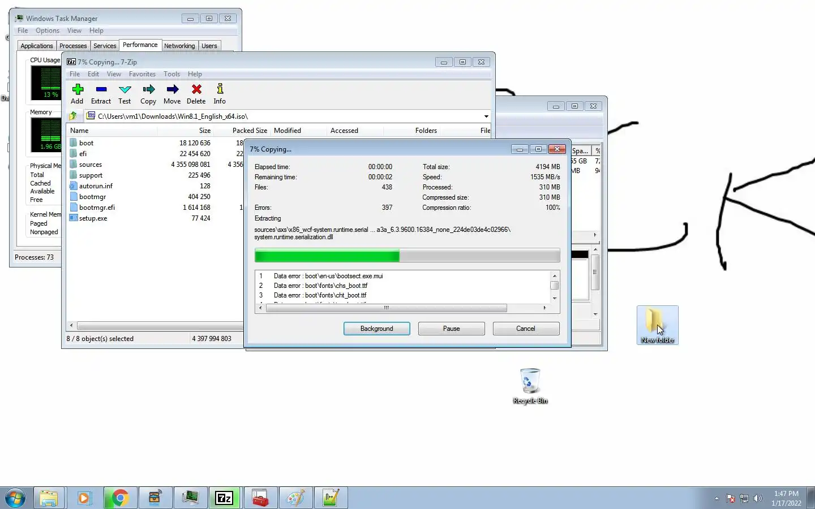Click the Pause button in the copy dialog

click(452, 329)
